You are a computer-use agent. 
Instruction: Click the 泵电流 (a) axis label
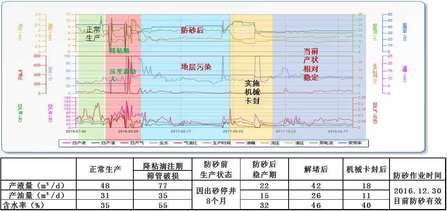374,33
